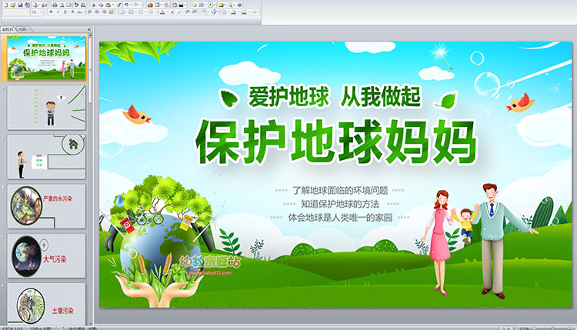This screenshot has height=330, width=577.
Task: Click the New document icon
Action: [6, 5]
